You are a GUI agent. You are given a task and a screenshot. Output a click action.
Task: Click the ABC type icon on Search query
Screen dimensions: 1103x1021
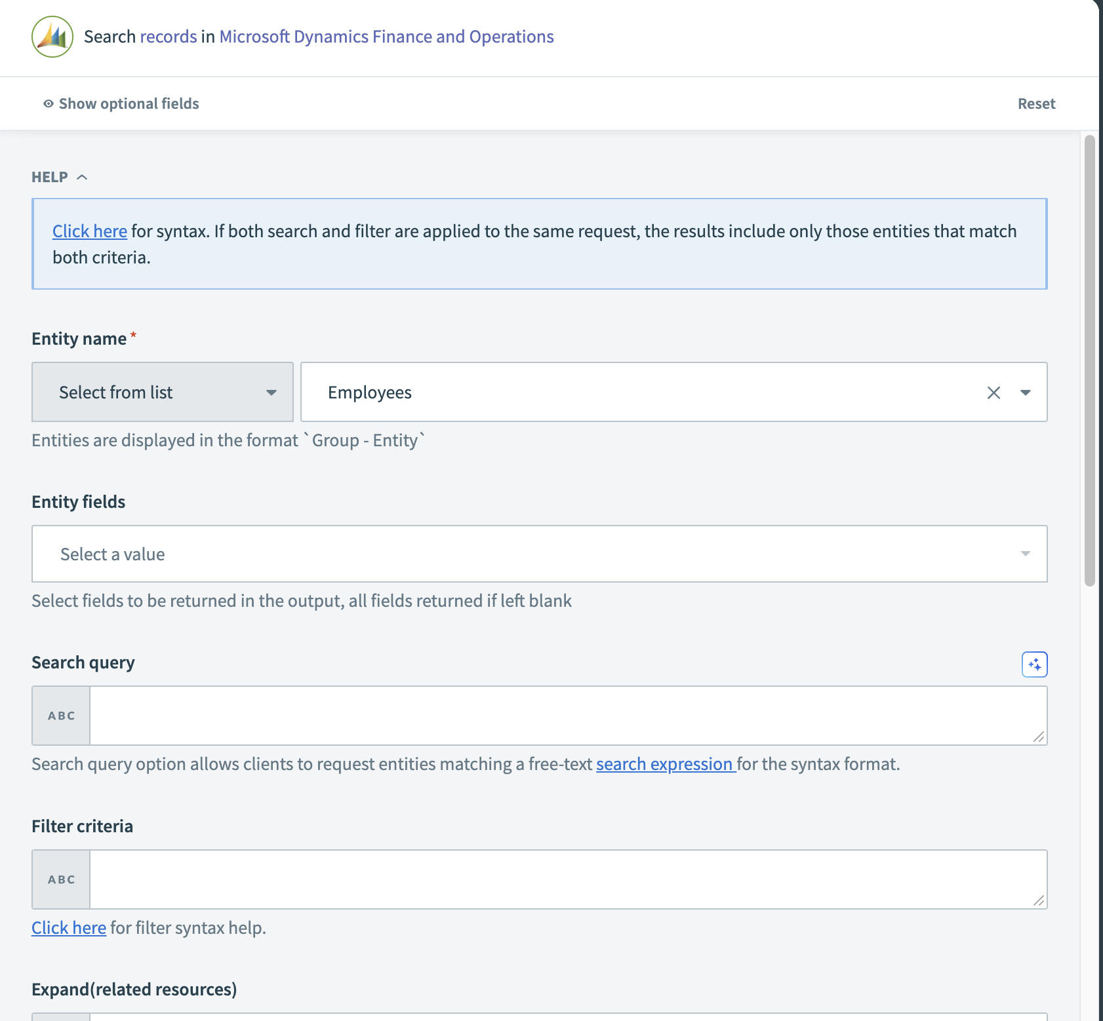point(60,715)
